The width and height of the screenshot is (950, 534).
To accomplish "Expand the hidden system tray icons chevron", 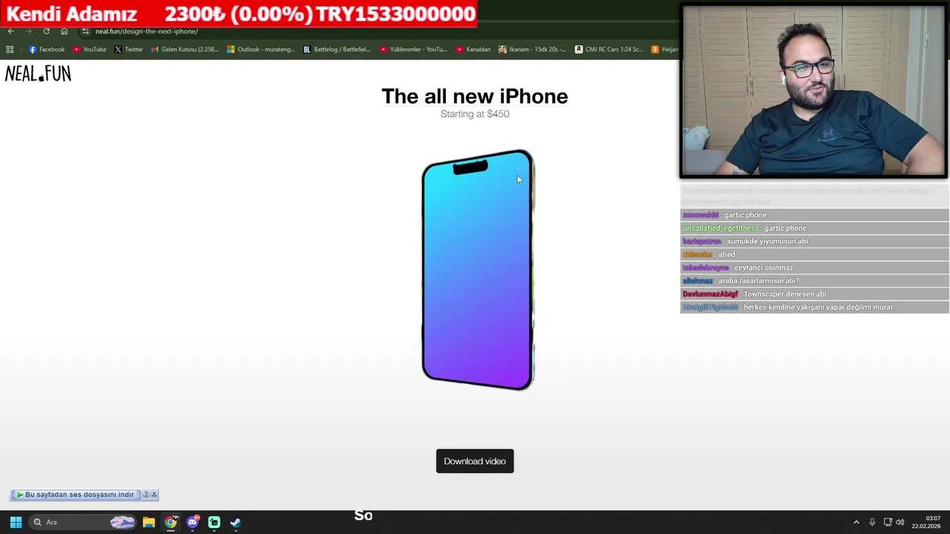I will pos(856,522).
